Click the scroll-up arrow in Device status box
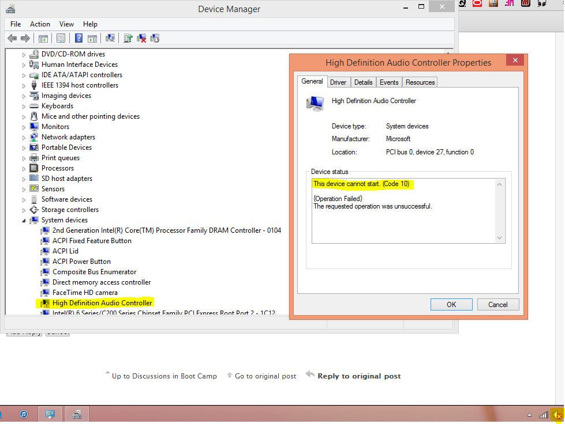This screenshot has width=565, height=424. pos(499,184)
